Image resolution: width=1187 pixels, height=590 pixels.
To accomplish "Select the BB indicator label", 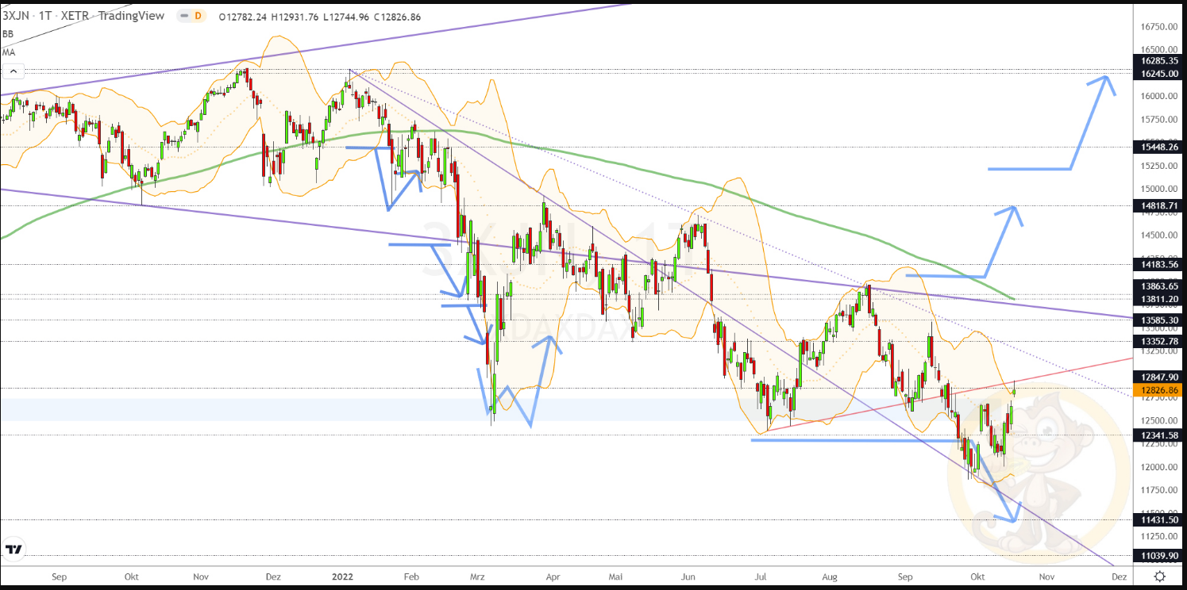I will coord(8,34).
